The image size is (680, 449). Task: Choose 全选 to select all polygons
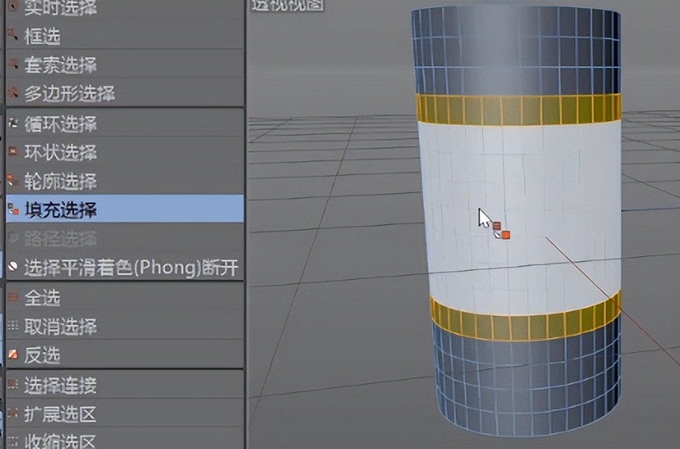click(45, 298)
